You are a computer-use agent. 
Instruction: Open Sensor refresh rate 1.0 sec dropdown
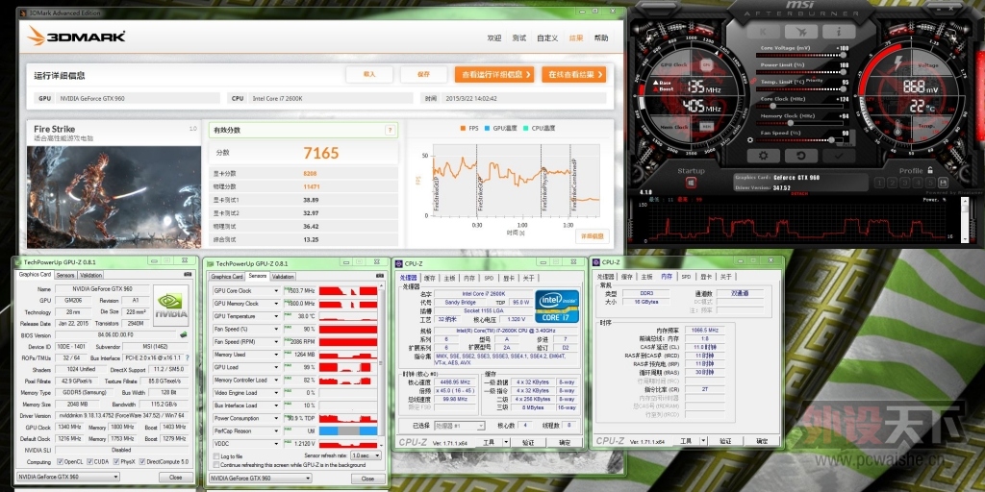tap(366, 455)
